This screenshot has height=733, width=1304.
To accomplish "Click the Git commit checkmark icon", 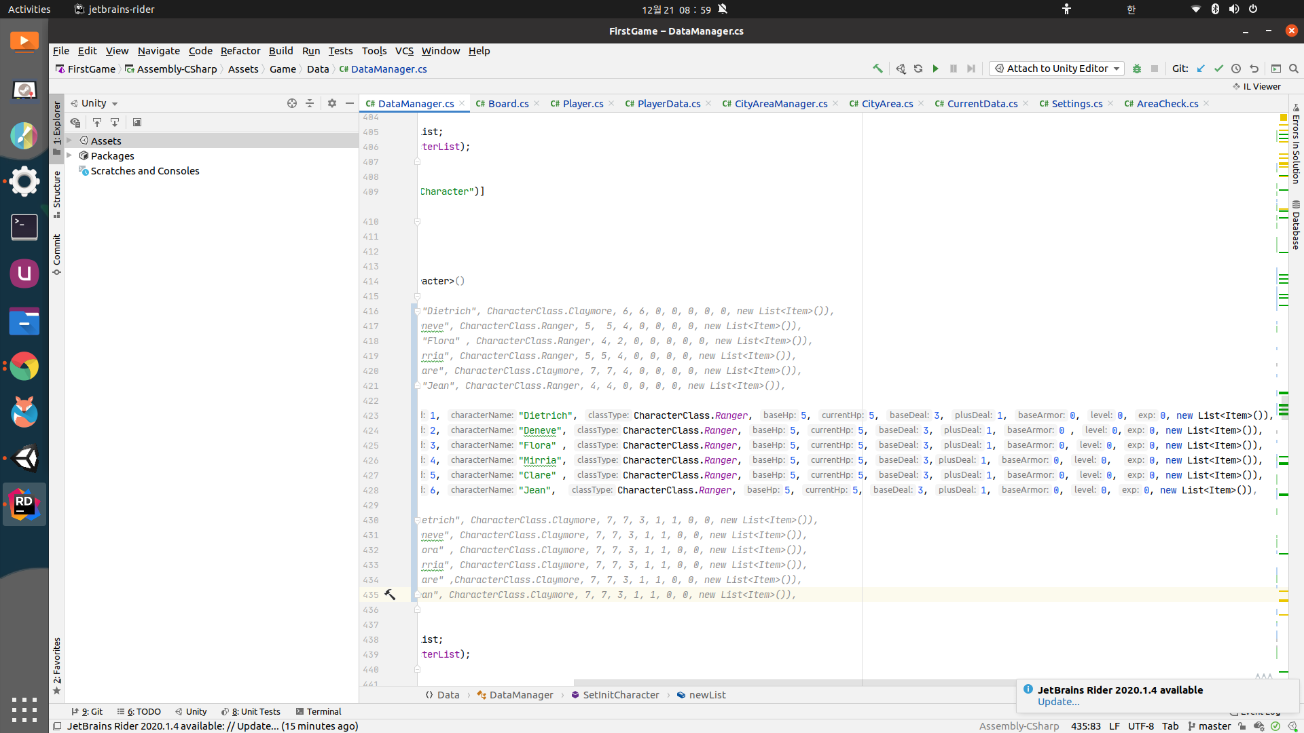I will 1218,69.
